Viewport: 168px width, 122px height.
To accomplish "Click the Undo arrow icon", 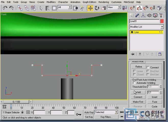I will tap(5, 8).
